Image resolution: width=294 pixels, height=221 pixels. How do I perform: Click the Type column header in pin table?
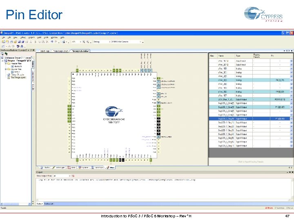pyautogui.click(x=243, y=56)
